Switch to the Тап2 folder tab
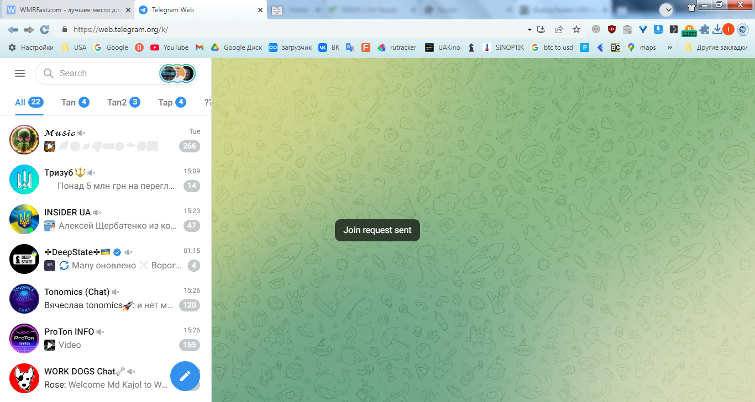755x402 pixels. point(123,102)
